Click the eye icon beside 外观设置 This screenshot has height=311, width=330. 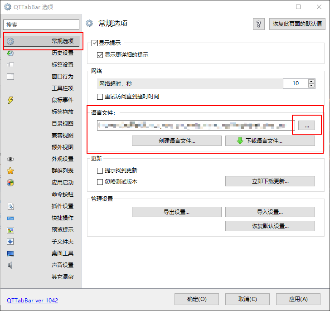[x=10, y=159]
